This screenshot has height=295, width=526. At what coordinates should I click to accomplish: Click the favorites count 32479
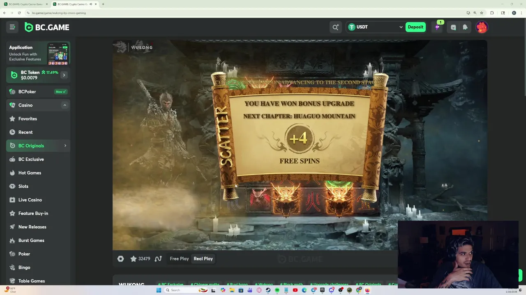coord(144,259)
